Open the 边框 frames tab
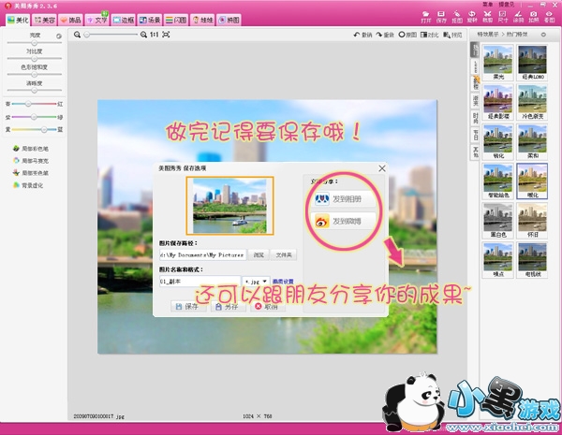 pos(123,19)
